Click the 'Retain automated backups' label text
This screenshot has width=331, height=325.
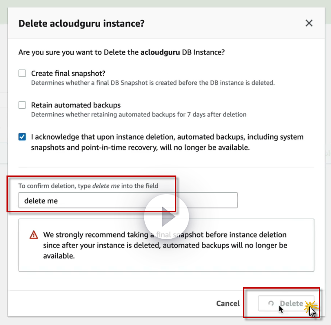(x=76, y=105)
